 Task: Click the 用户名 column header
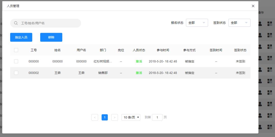pos(81,50)
